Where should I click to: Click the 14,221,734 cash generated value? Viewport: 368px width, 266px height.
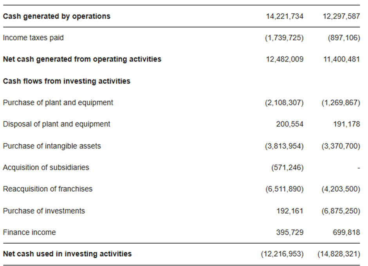pyautogui.click(x=285, y=16)
